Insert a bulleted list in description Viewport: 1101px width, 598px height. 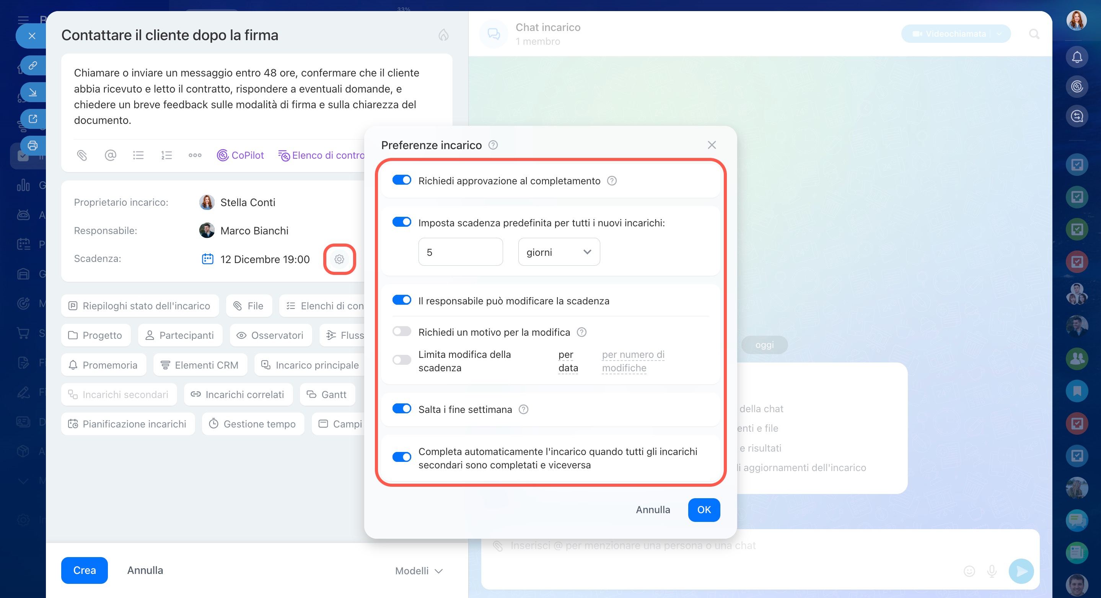point(138,155)
